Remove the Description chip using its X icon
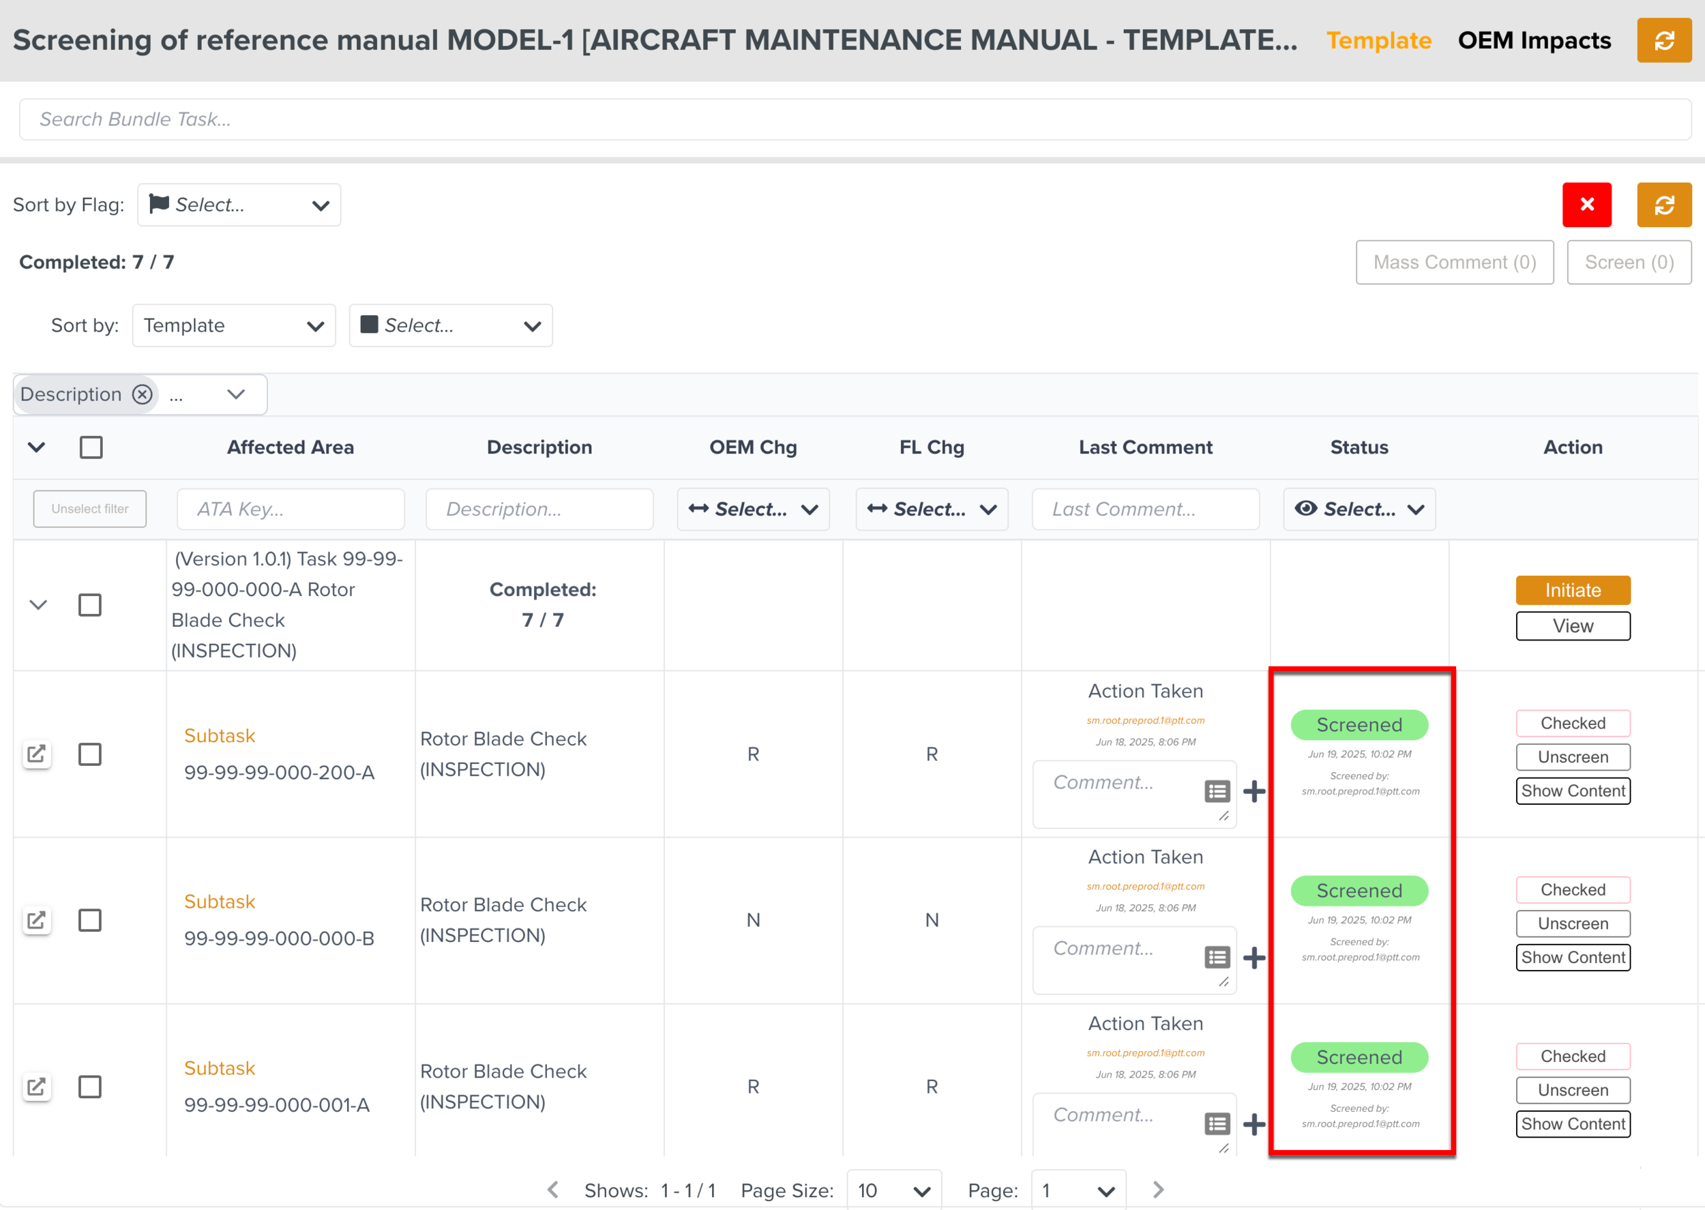Image resolution: width=1705 pixels, height=1210 pixels. point(143,394)
